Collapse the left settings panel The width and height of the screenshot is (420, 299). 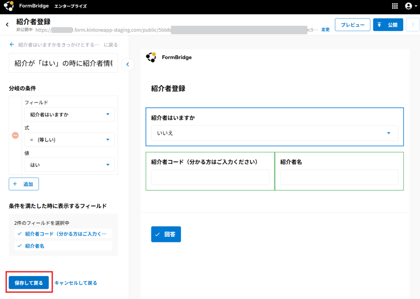click(x=128, y=64)
